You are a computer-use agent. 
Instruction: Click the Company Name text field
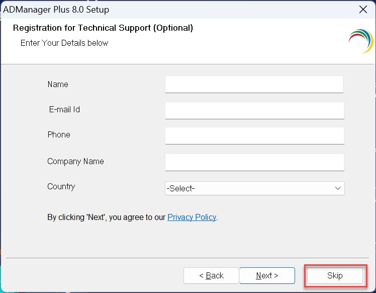tap(254, 162)
